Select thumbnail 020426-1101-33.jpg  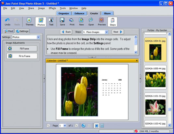[155, 105]
